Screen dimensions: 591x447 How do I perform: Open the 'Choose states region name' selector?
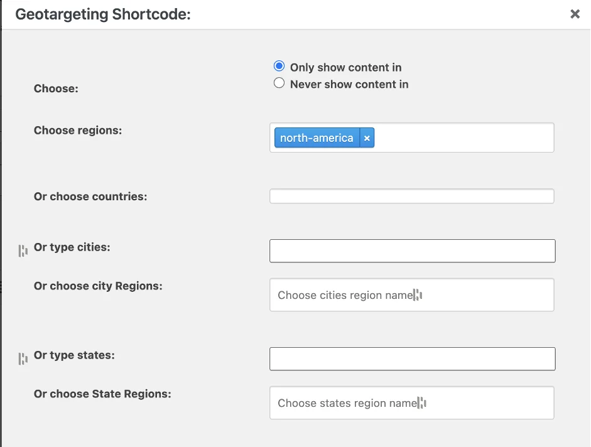tap(411, 402)
